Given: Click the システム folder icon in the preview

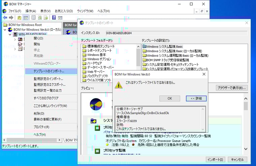Looking at the screenshot, I should click(x=94, y=121).
